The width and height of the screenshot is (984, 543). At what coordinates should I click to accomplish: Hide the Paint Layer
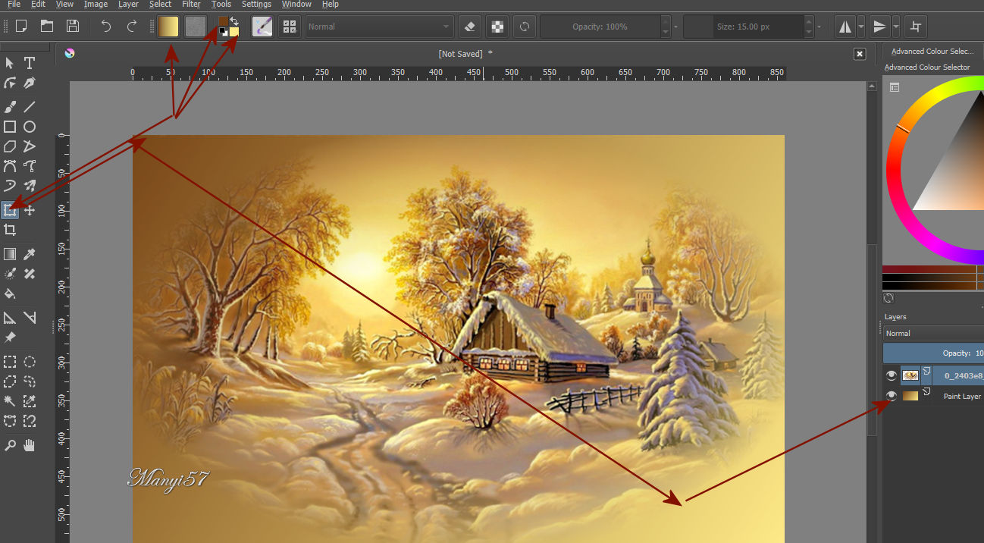click(892, 396)
